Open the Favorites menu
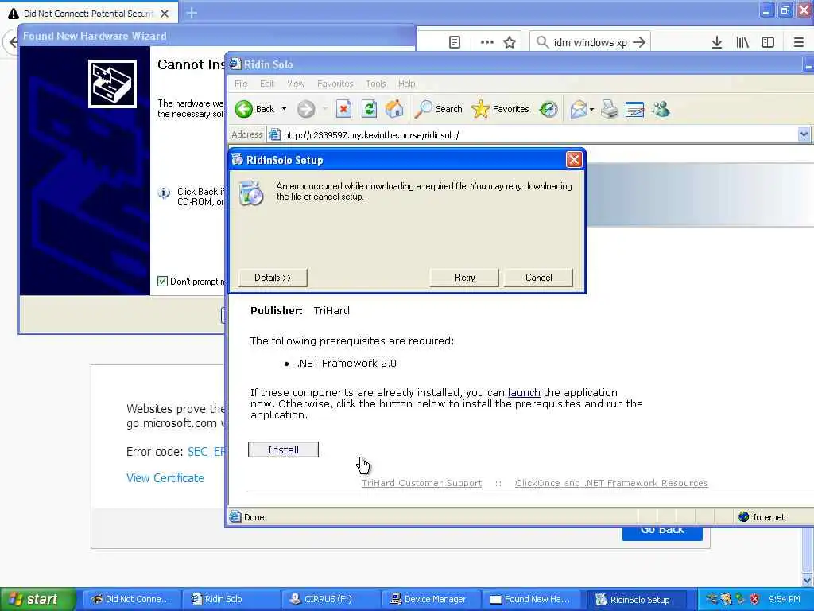The image size is (814, 611). click(x=335, y=84)
